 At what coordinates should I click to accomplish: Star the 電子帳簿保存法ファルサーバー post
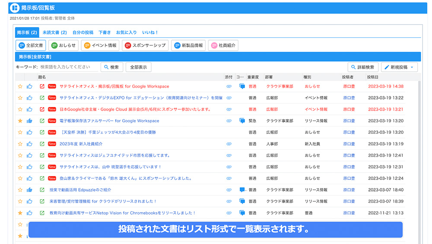pyautogui.click(x=20, y=121)
